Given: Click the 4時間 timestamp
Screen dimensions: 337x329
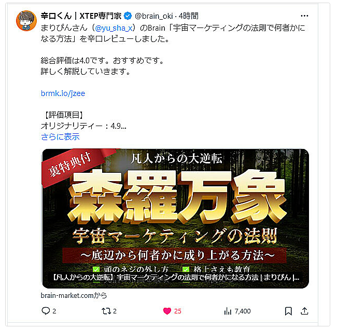Looking at the screenshot, I should pyautogui.click(x=189, y=16).
